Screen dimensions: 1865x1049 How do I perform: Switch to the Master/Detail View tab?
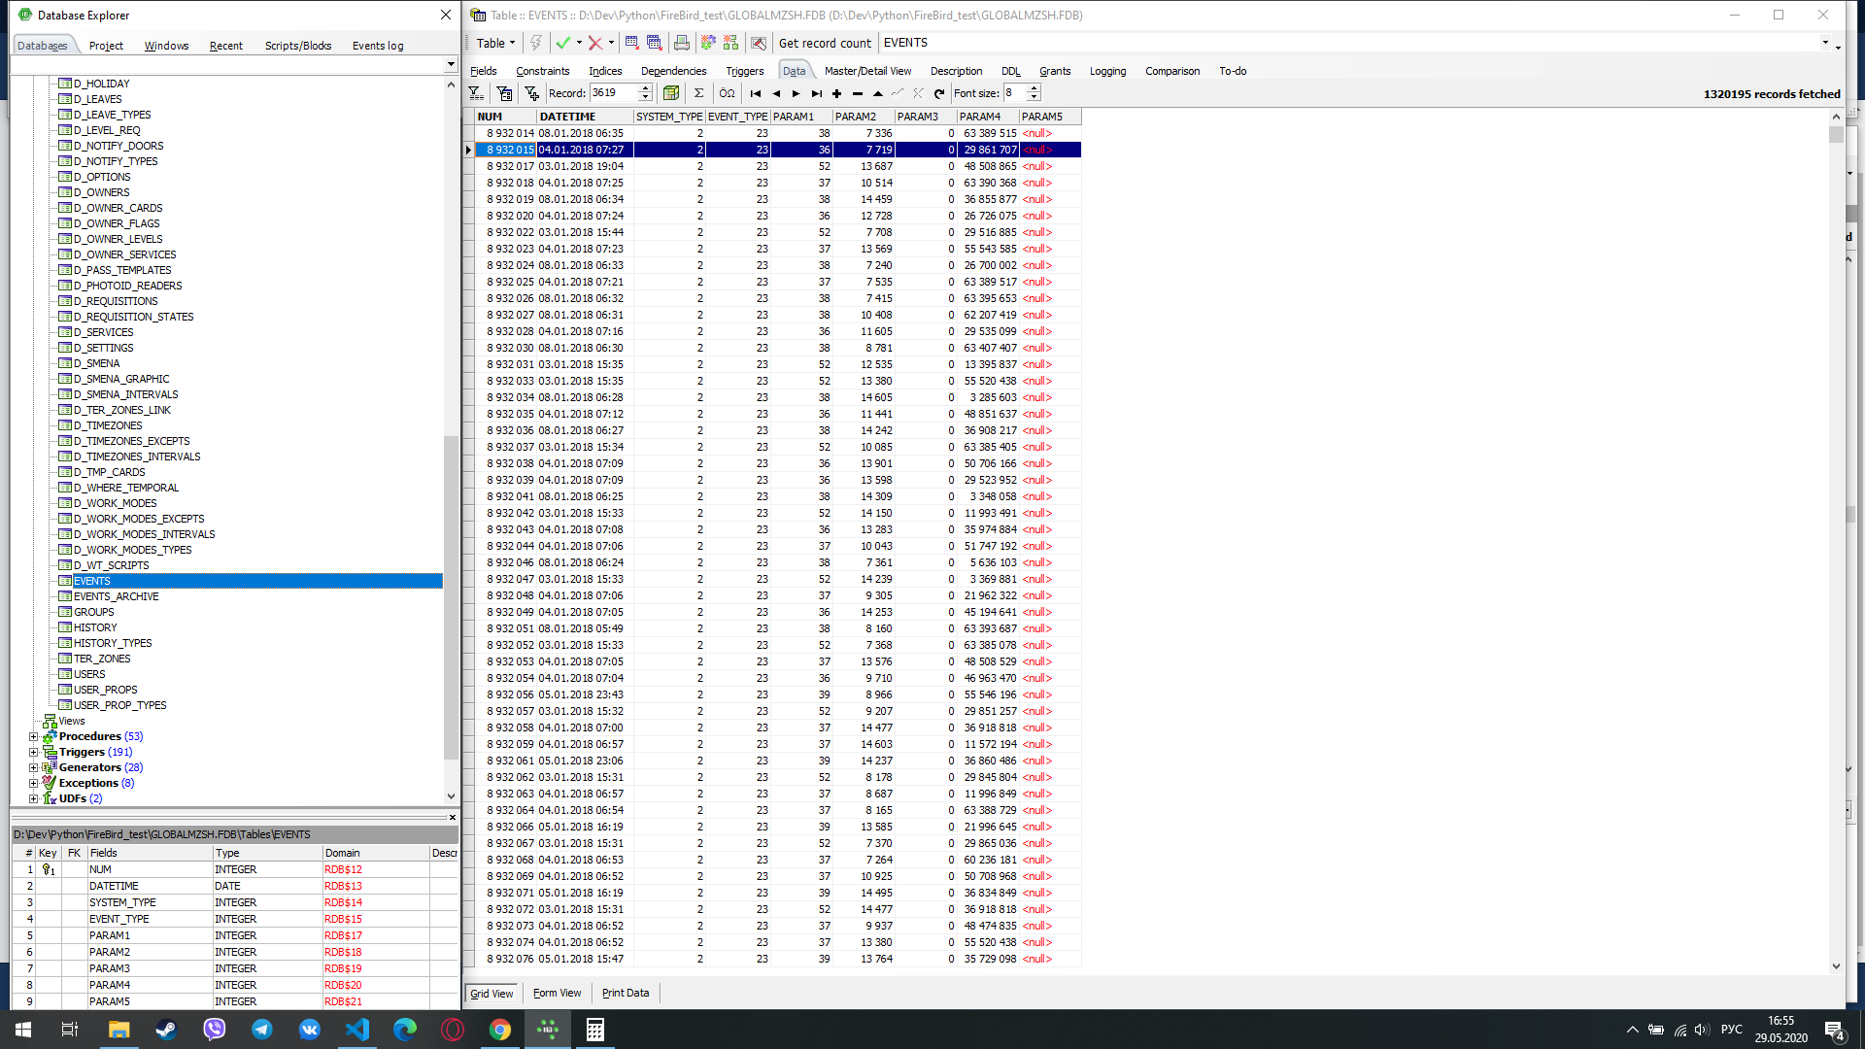867,71
